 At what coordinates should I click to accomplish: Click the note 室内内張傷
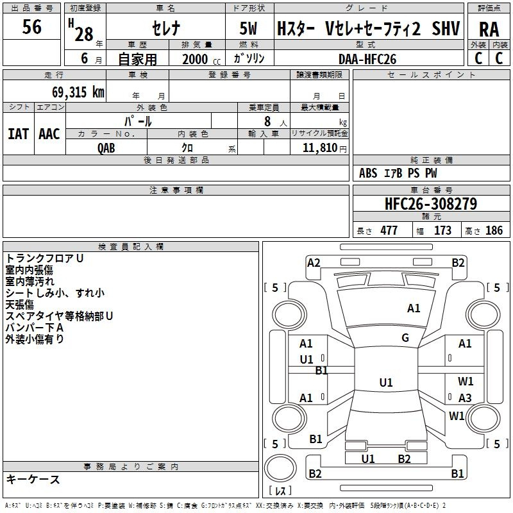pos(29,270)
